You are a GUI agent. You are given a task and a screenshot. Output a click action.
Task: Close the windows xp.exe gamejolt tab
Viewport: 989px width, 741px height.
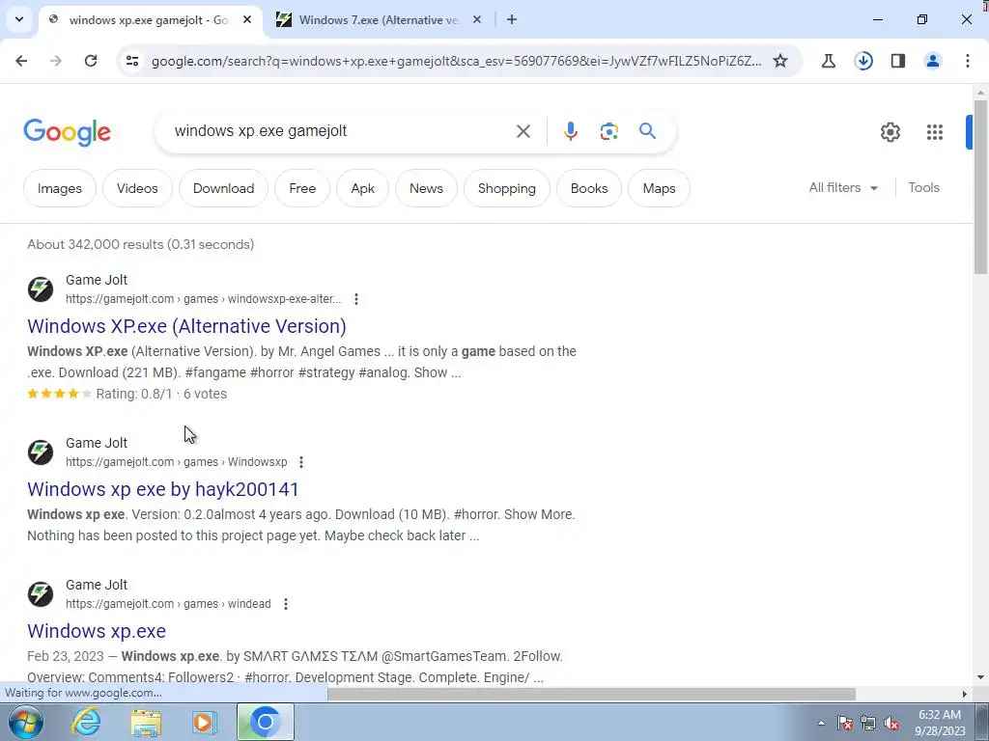pyautogui.click(x=247, y=19)
